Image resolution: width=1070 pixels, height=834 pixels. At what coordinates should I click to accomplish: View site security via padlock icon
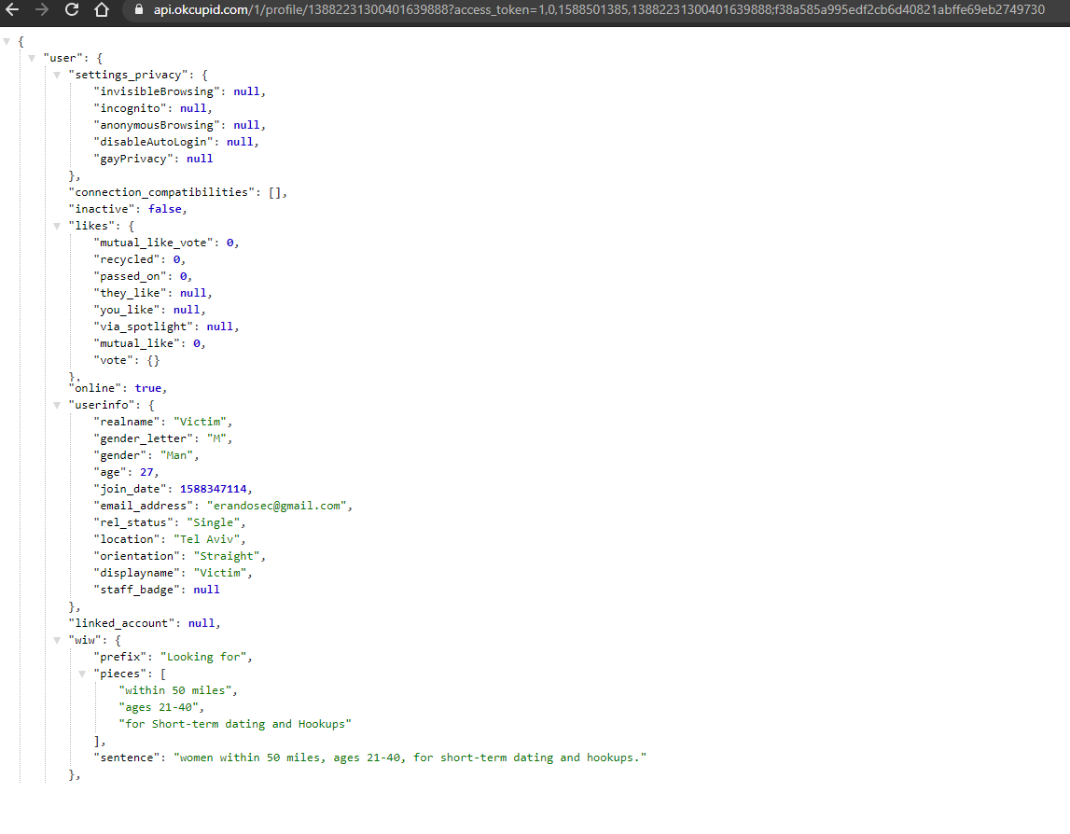pos(139,9)
